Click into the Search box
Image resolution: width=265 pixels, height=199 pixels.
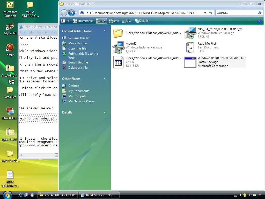(x=237, y=13)
